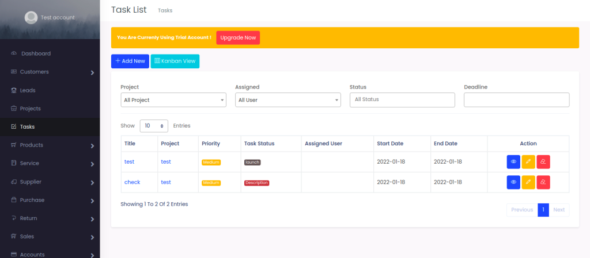Viewport: 590px width, 258px height.
Task: Click the red delete icon for check task
Action: pos(543,183)
